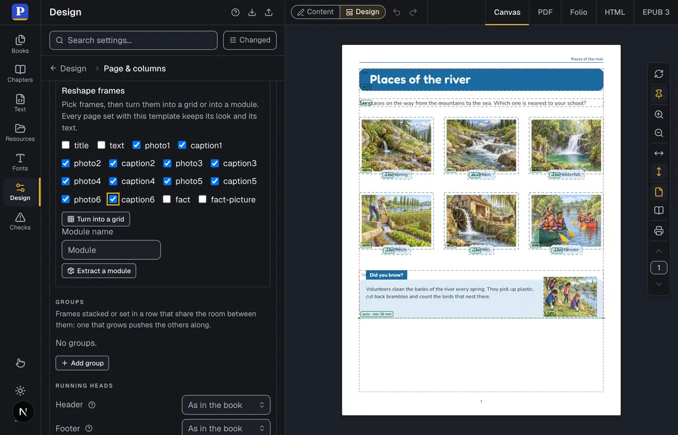
Task: Click the help icon beside Design title
Action: point(235,12)
